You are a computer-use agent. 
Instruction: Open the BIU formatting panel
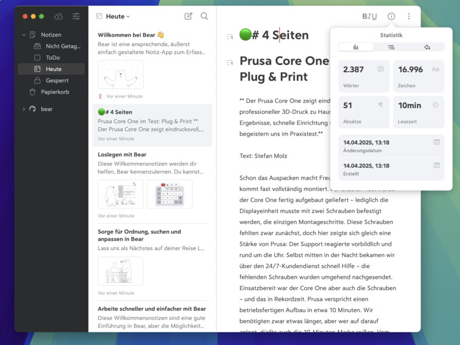pos(369,17)
